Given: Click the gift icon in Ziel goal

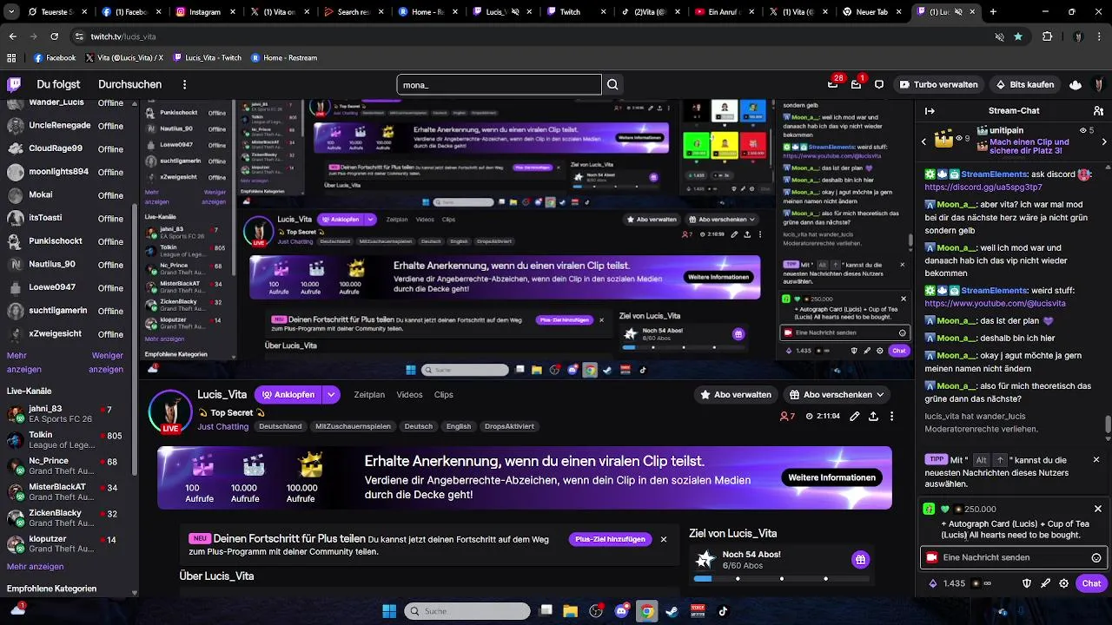Looking at the screenshot, I should click(x=860, y=559).
